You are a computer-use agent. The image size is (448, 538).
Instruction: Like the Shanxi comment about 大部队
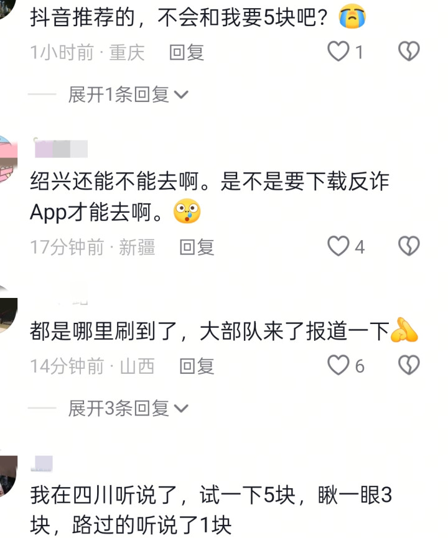pos(338,364)
